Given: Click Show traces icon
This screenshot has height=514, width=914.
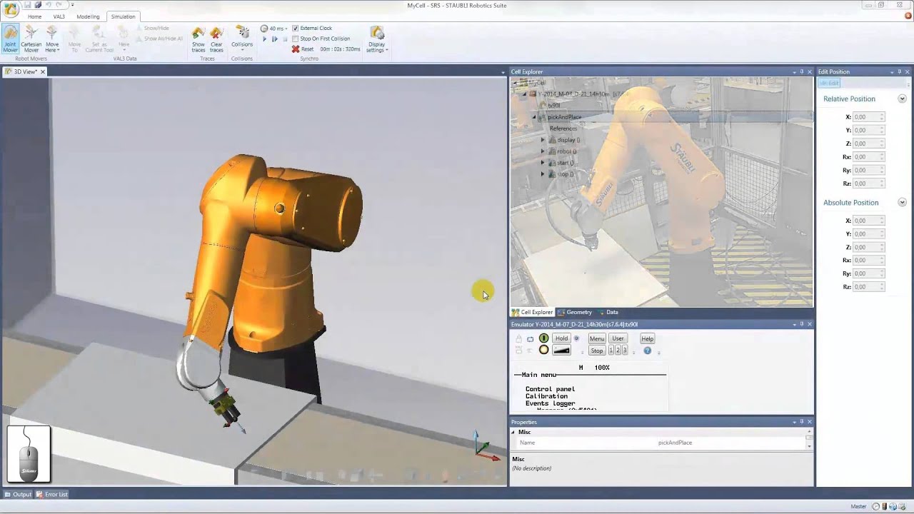Looking at the screenshot, I should coord(199,34).
